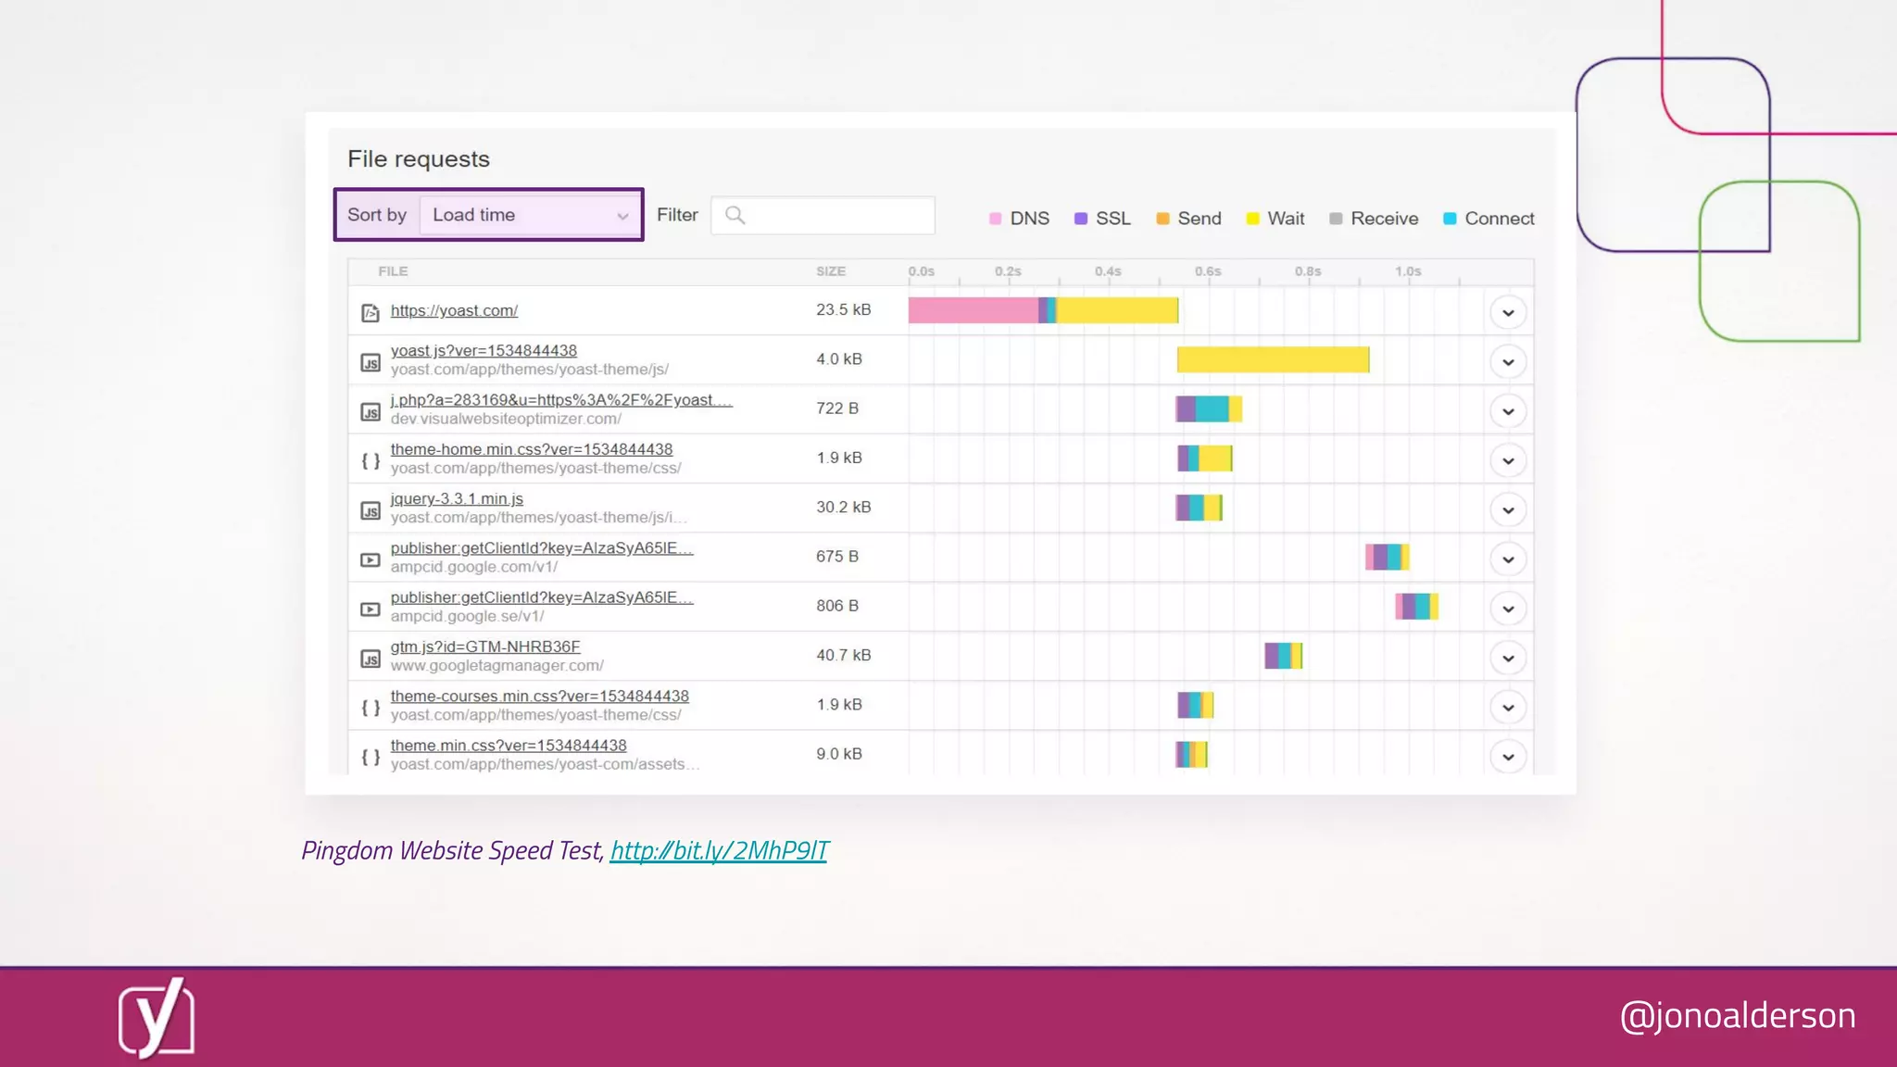Open the https://yoast.com/ file link
This screenshot has height=1067, width=1897.
tap(454, 310)
